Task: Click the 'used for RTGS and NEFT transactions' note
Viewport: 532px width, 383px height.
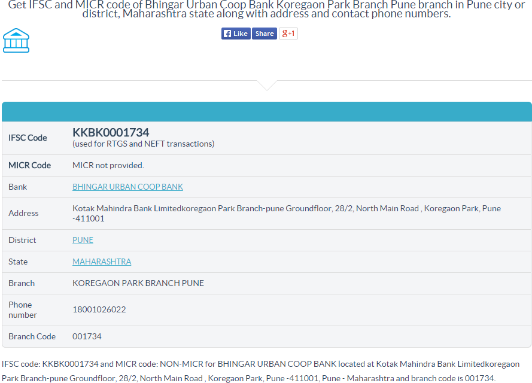Action: click(144, 144)
